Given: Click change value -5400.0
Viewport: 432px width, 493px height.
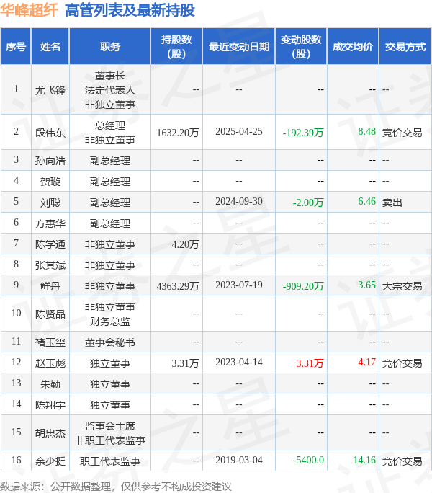Looking at the screenshot, I should (x=308, y=460).
